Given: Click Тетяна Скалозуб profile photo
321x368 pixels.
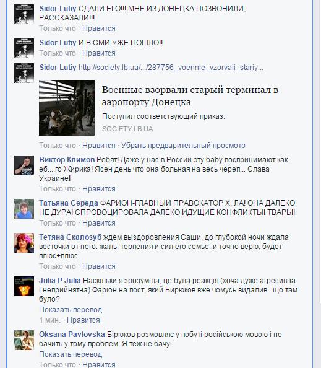Looking at the screenshot, I should 24,243.
